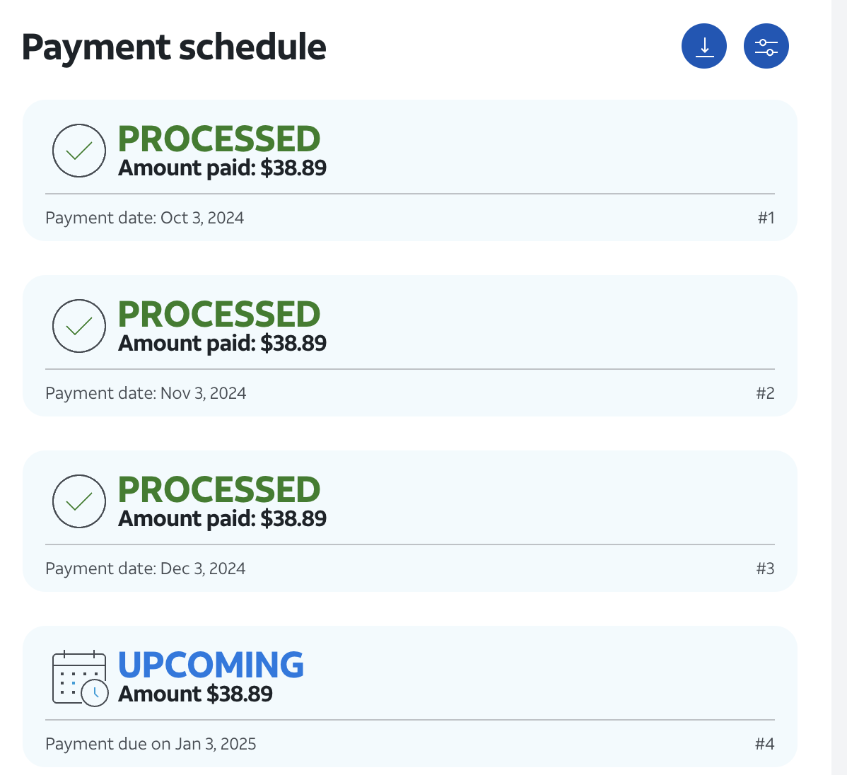Click the checkmark icon on payment #1

click(x=79, y=151)
